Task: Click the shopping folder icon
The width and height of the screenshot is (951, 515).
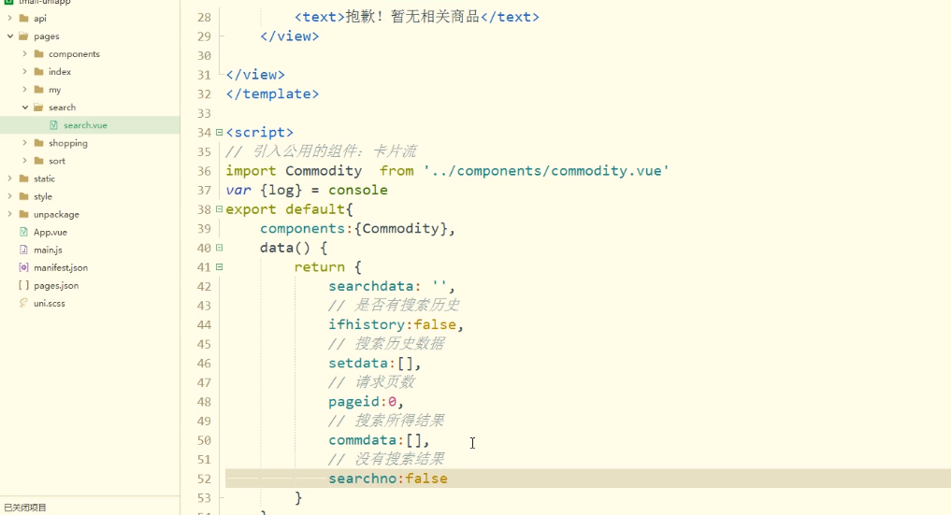Action: pyautogui.click(x=39, y=143)
